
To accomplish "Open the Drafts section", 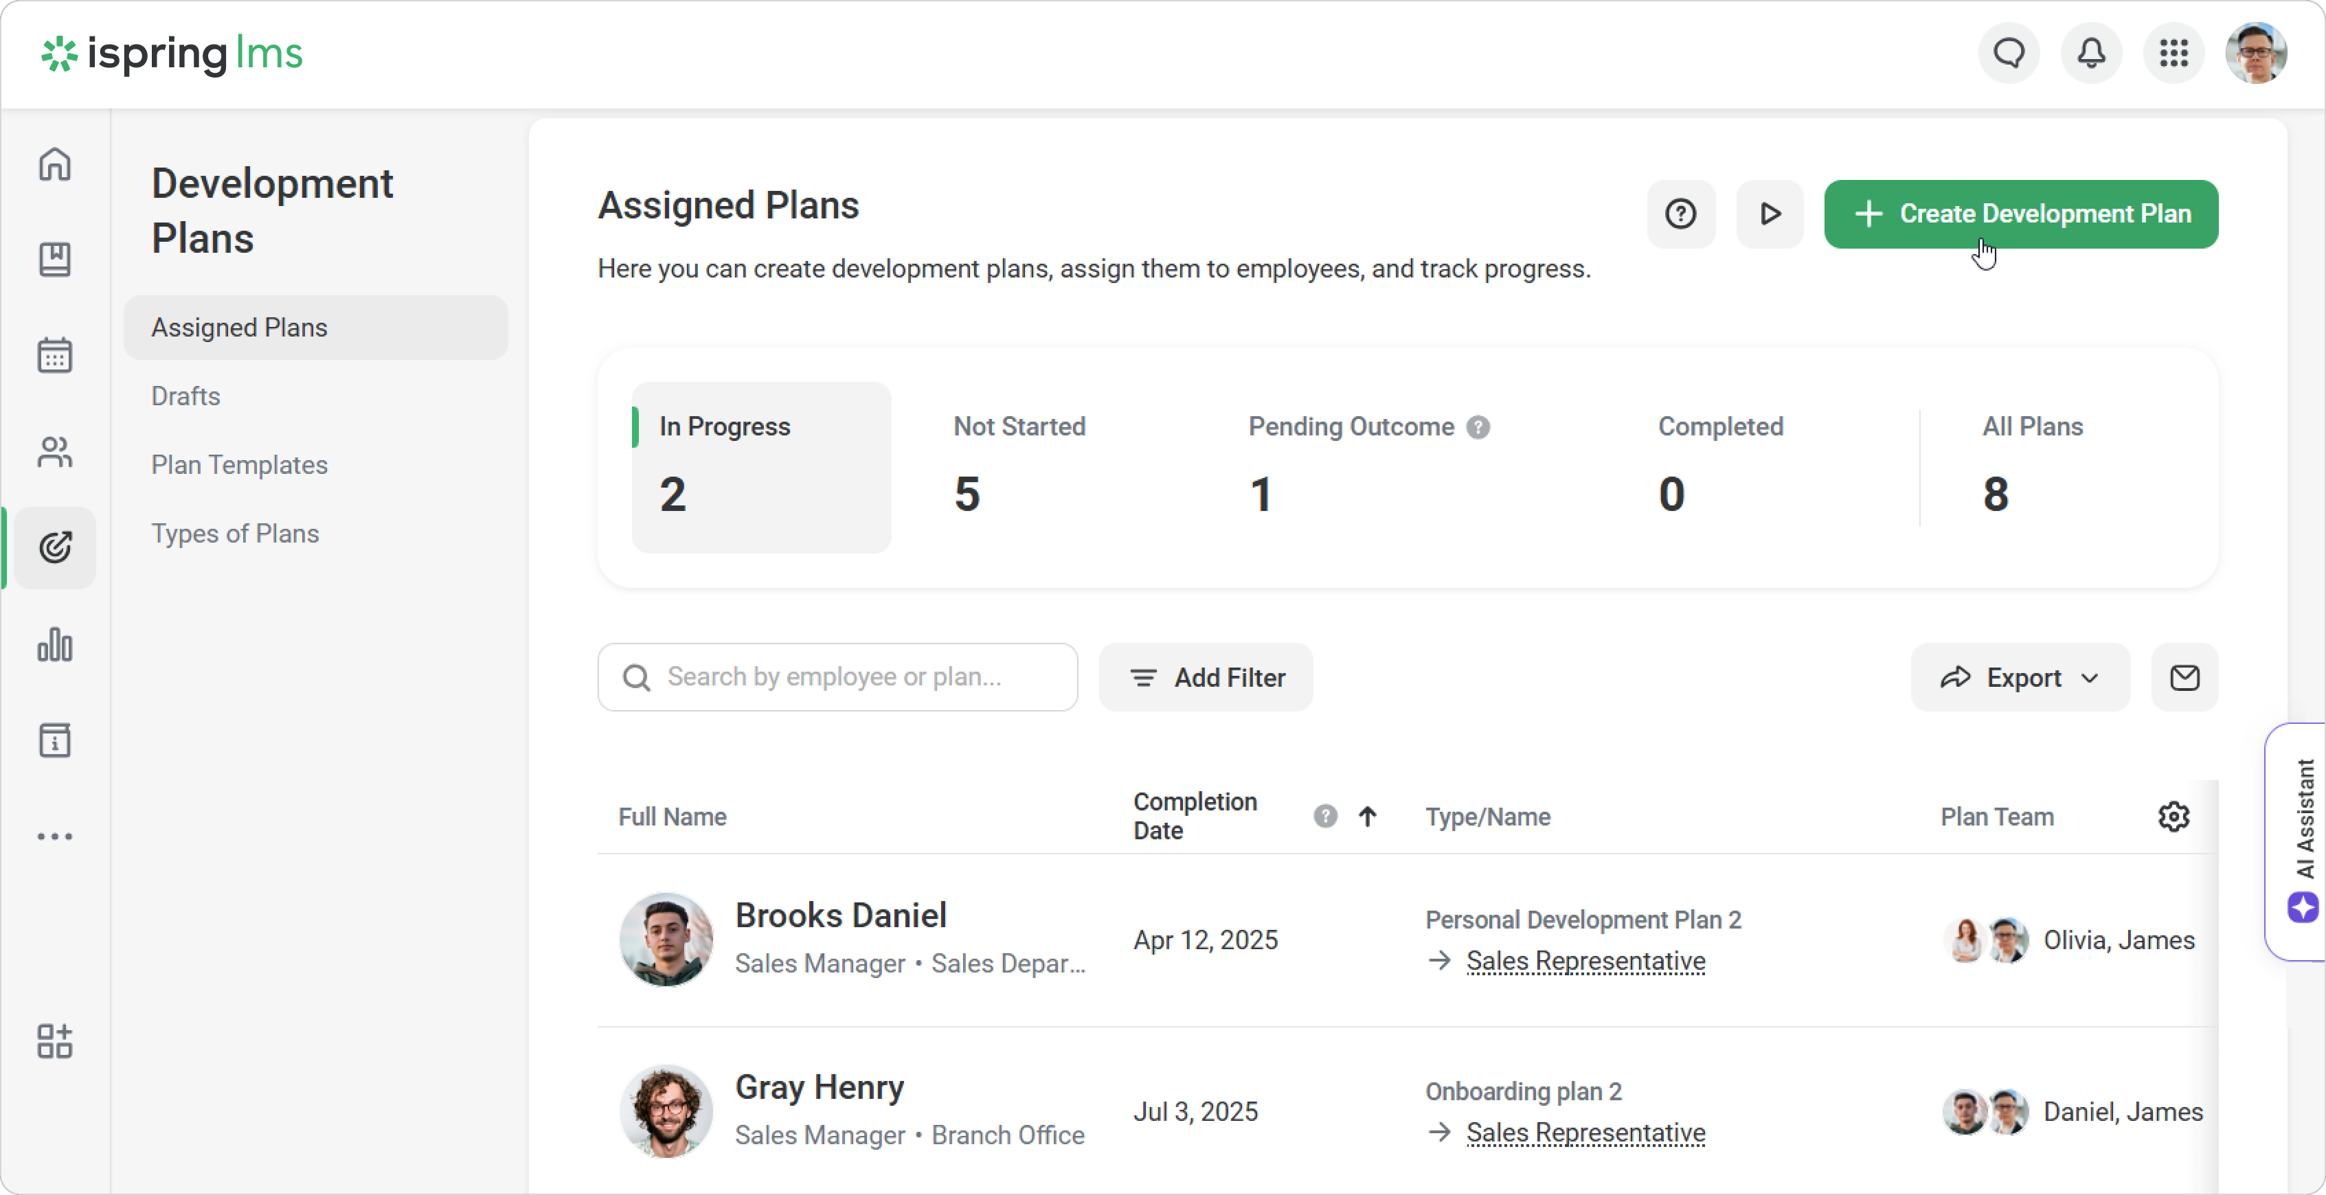I will pyautogui.click(x=186, y=396).
